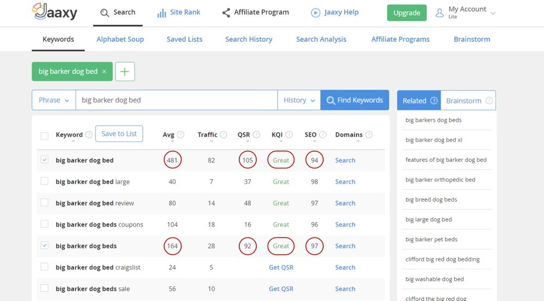Click the My Account user icon
Image resolution: width=544 pixels, height=301 pixels.
click(439, 13)
